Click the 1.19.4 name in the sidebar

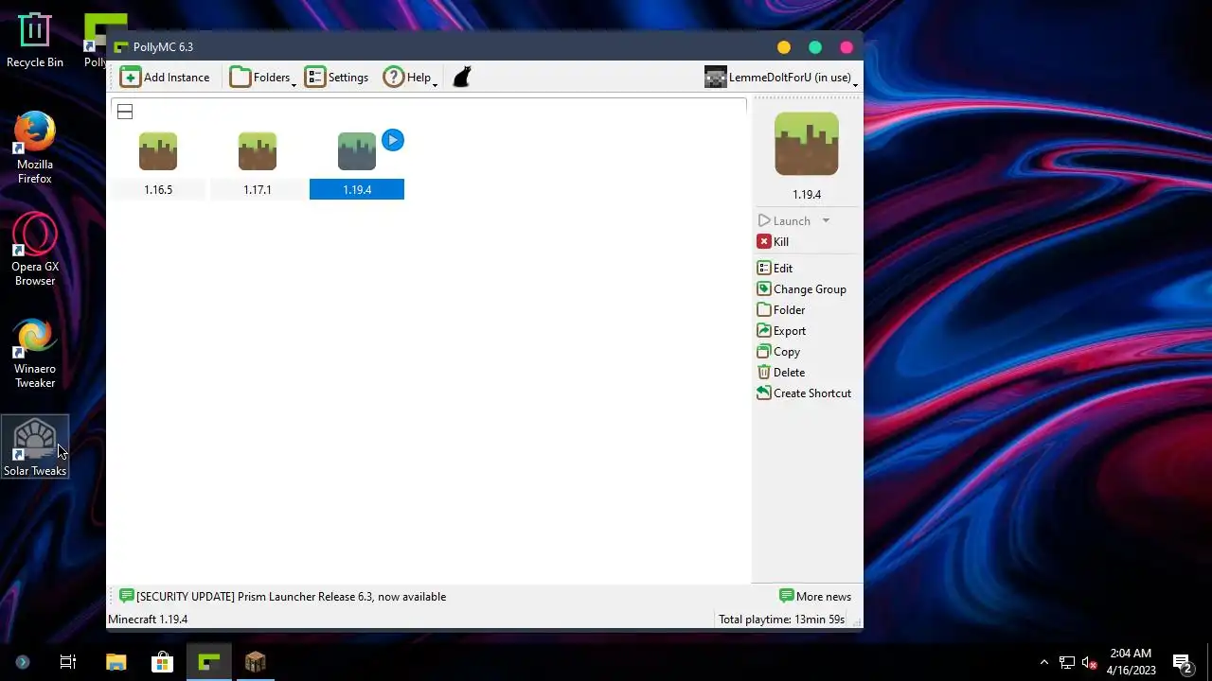point(807,195)
